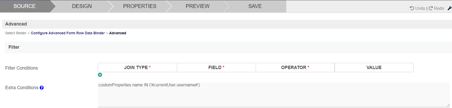The image size is (452, 108).
Task: Switch to the SOURCE step tab
Action: [25, 6]
